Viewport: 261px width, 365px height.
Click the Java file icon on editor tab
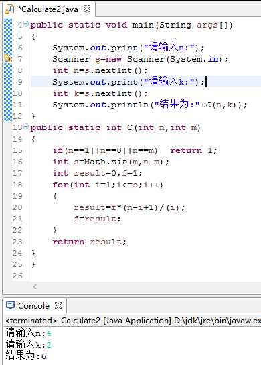tap(9, 9)
